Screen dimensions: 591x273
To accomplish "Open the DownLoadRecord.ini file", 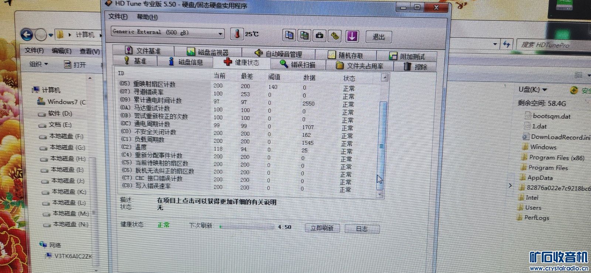I will 556,137.
